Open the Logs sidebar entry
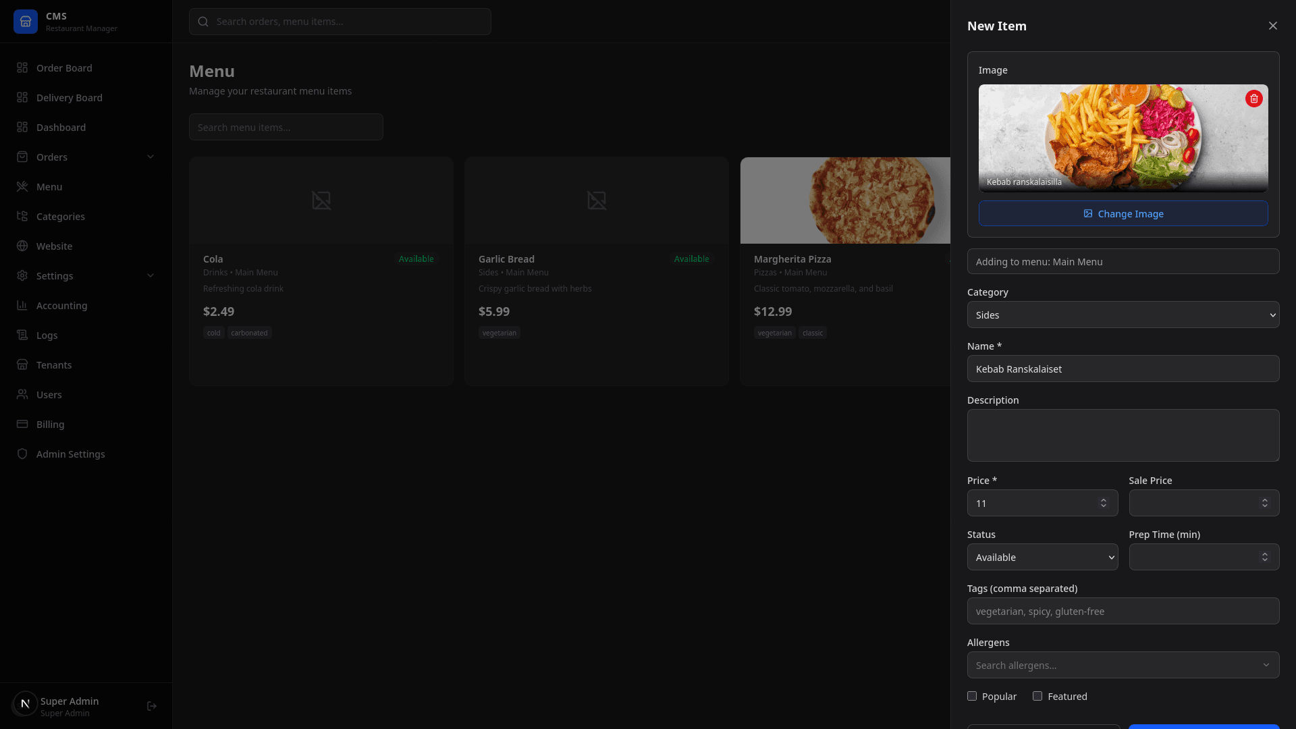The width and height of the screenshot is (1296, 729). 86,335
